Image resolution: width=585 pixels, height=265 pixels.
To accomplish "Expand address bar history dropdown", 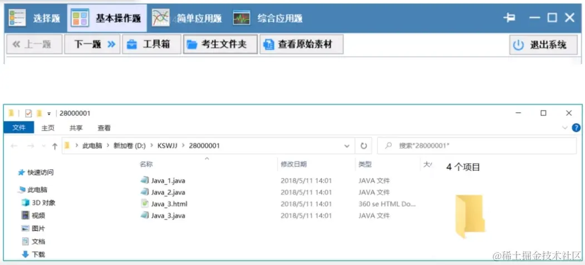I will pyautogui.click(x=347, y=146).
